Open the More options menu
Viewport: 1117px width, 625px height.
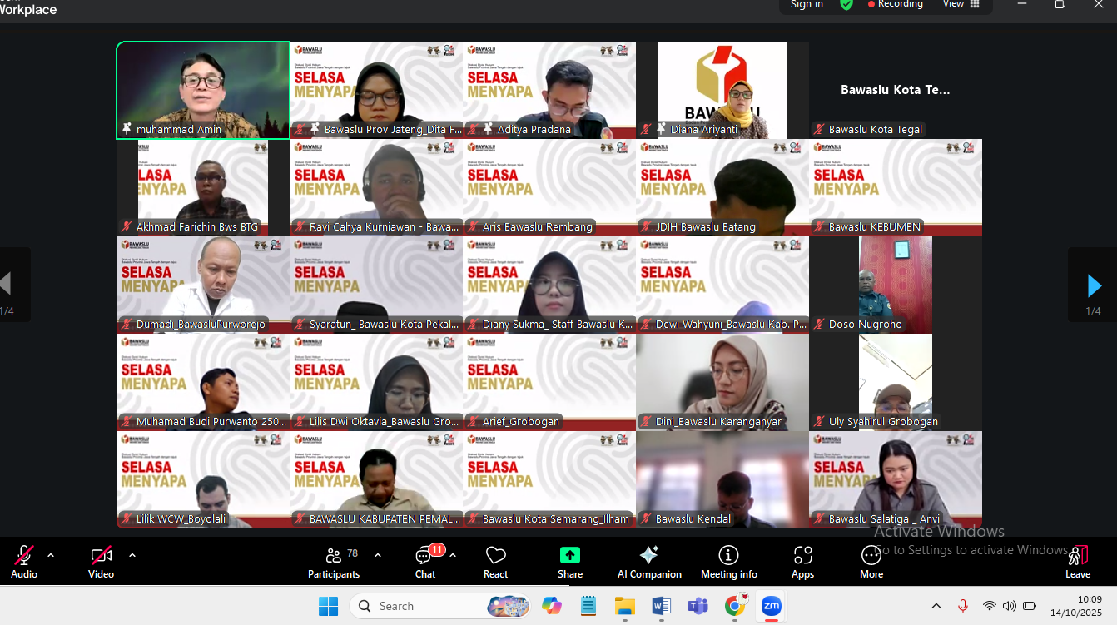871,562
